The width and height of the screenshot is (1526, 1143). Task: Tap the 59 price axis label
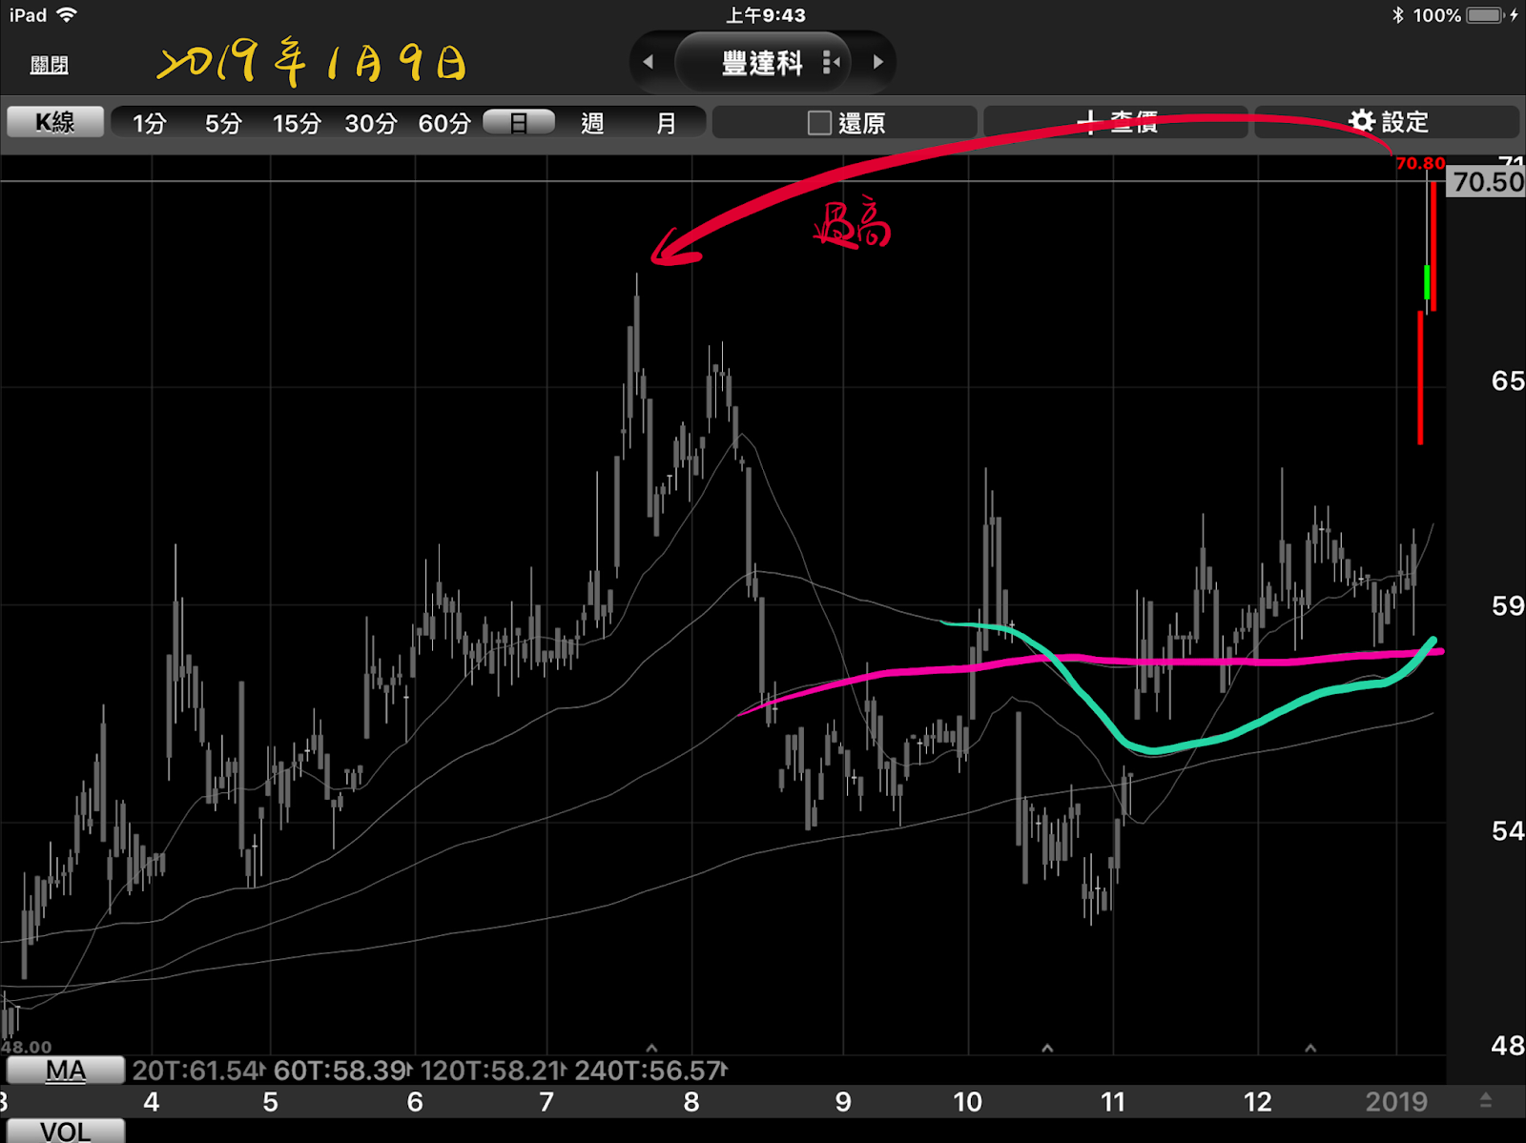[x=1507, y=605]
